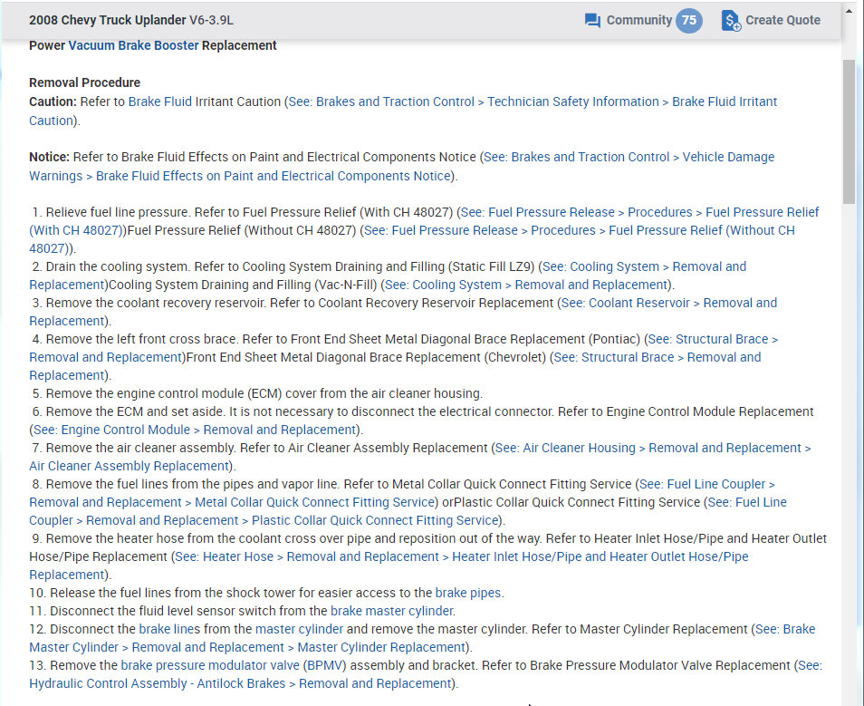Open Master Cylinder Replacement link
This screenshot has height=706, width=864.
[381, 648]
